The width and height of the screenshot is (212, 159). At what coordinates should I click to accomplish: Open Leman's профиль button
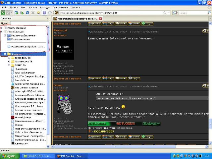[94, 136]
